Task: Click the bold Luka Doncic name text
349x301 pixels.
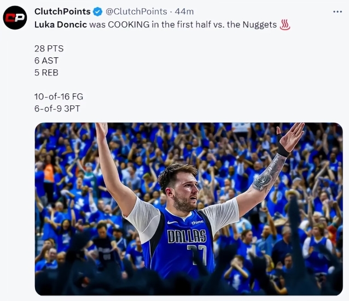Action: (x=60, y=25)
